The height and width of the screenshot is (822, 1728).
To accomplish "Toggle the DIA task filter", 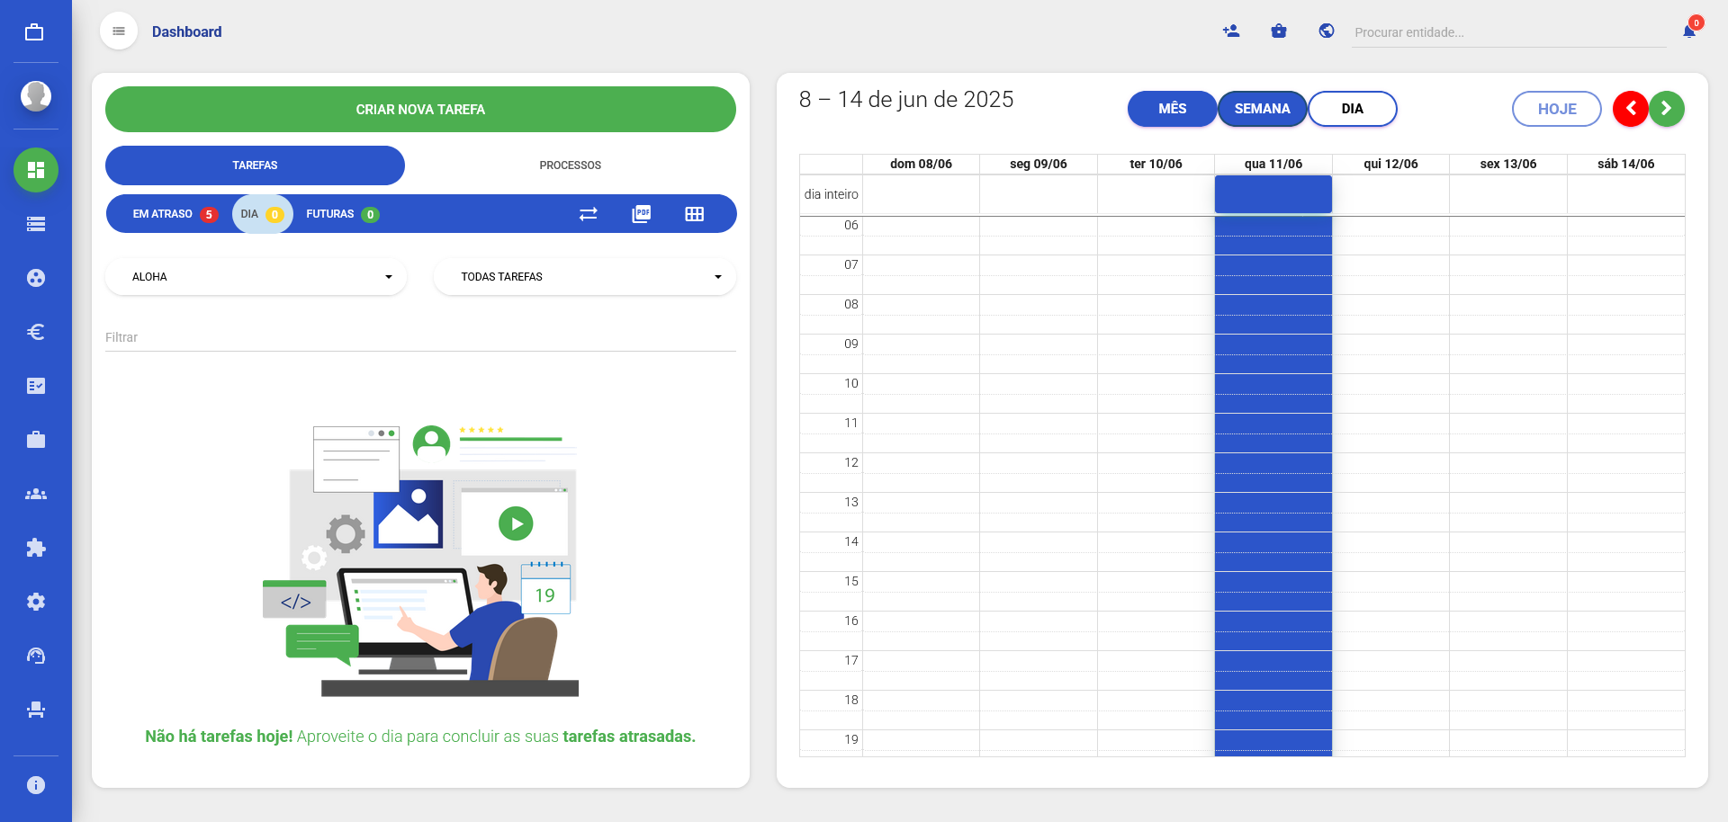I will click(x=261, y=214).
